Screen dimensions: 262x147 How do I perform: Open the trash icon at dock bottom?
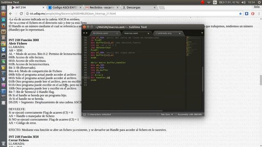tap(3, 143)
